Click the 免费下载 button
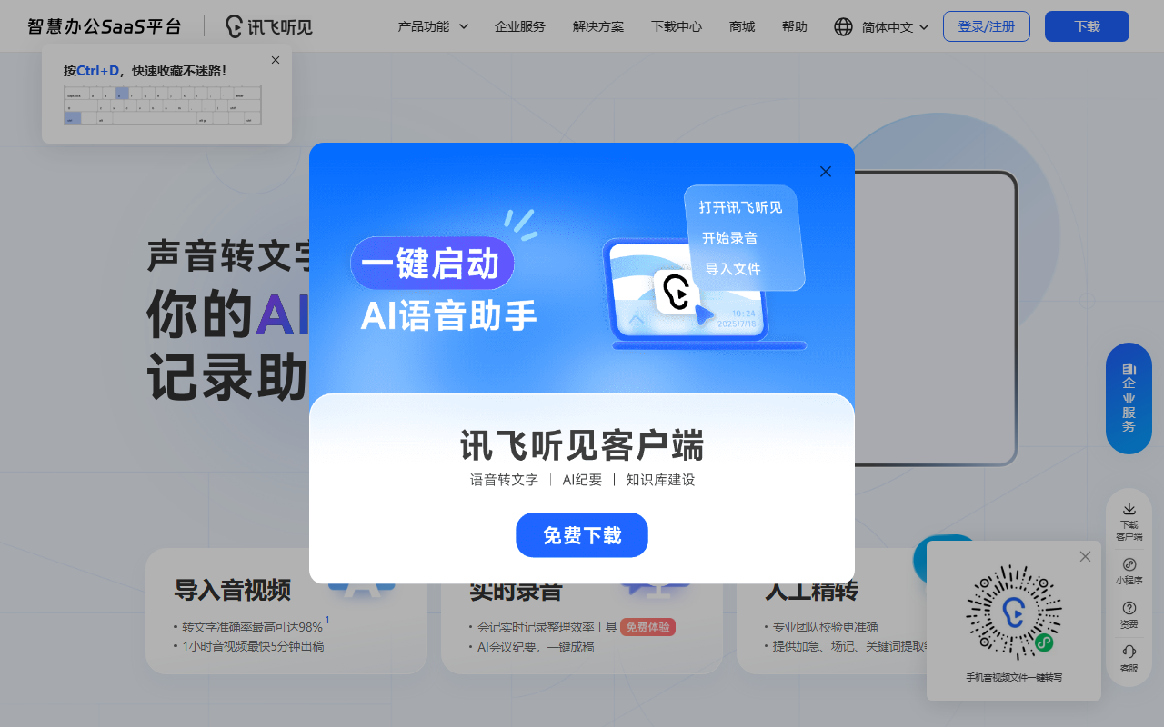Screen dimensions: 1164x727 (582, 535)
